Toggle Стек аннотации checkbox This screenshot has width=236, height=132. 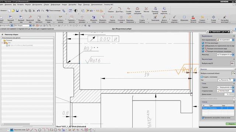coord(203,43)
